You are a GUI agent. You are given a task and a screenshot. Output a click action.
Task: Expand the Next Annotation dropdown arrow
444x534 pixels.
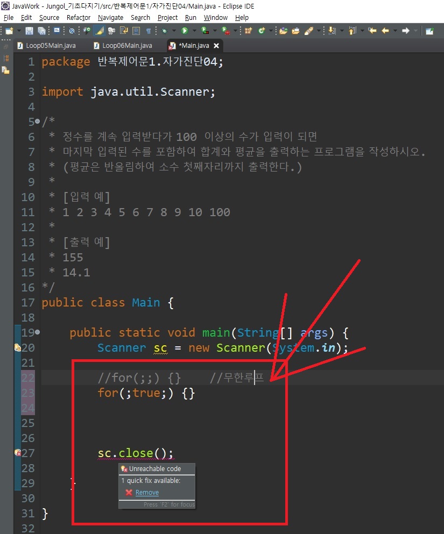(342, 31)
